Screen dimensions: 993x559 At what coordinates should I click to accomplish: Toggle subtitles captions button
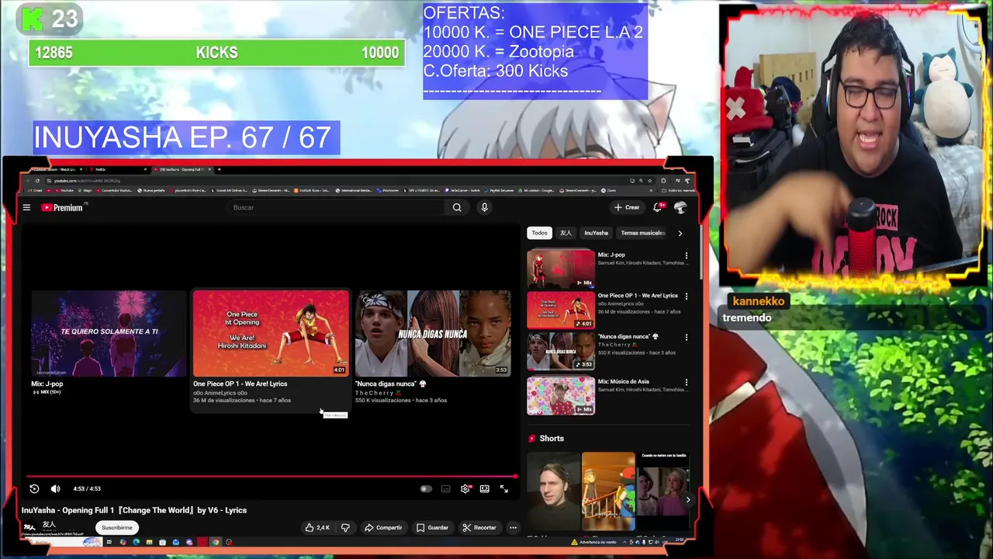pos(445,488)
